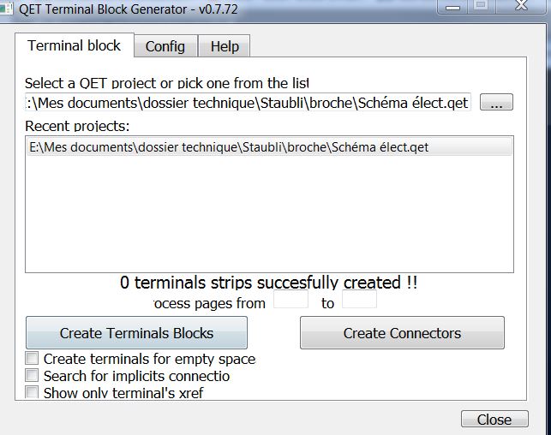Viewport: 551px width, 435px height.
Task: Click empty area of Recent projects list
Action: [x=268, y=214]
